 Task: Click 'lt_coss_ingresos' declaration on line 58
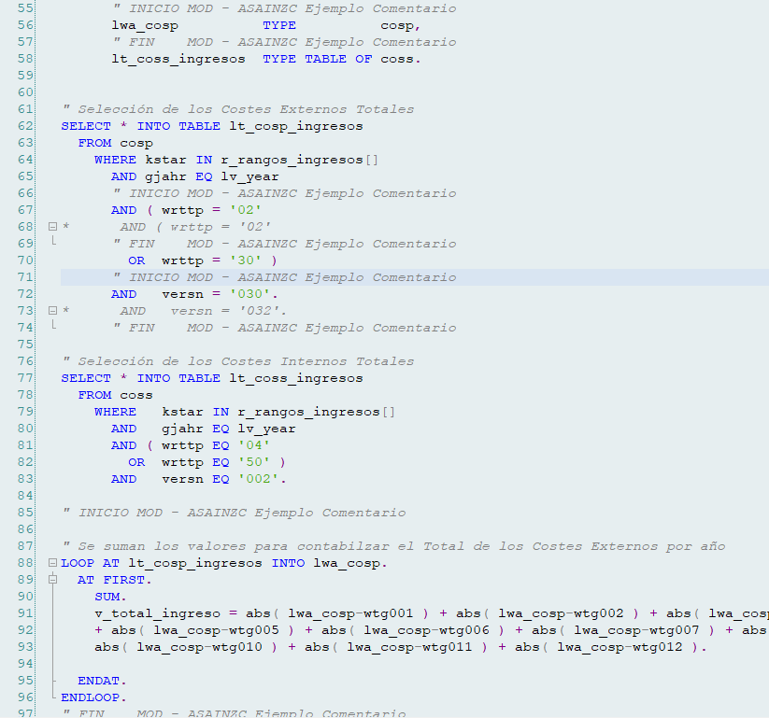(178, 60)
